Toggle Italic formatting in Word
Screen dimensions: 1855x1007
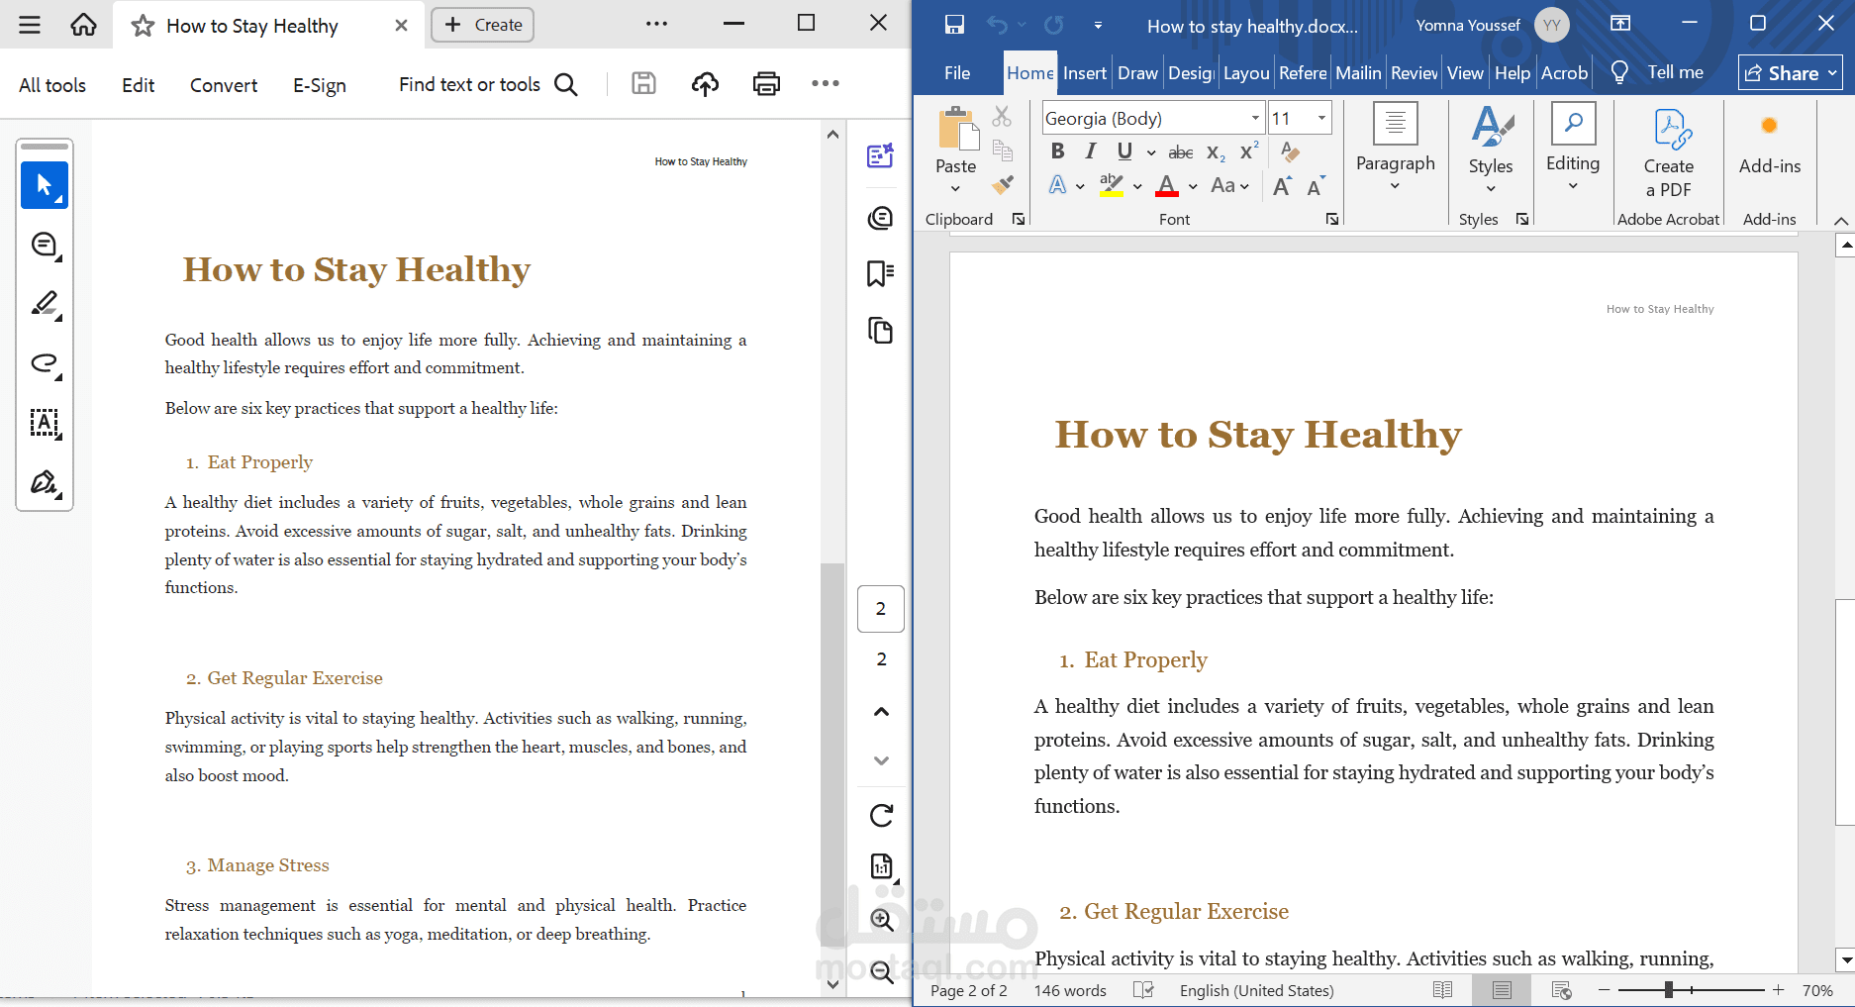coord(1090,151)
